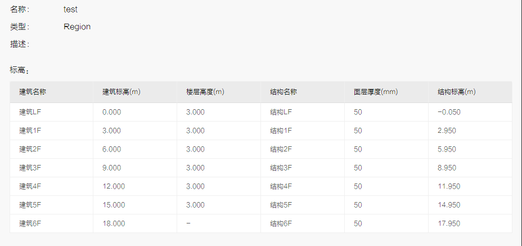Screen dimensions: 522x246
Task: Click the 楼层高度(m) column header
Action: point(205,92)
